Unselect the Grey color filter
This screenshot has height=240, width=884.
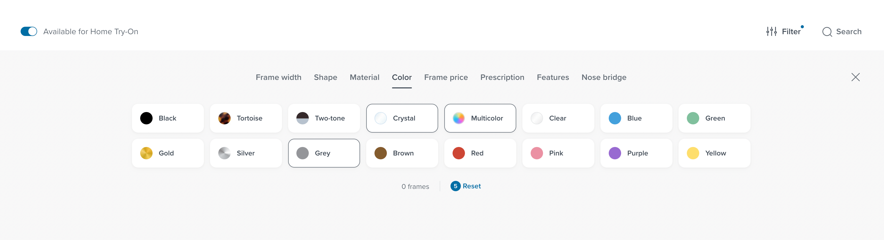(x=324, y=153)
